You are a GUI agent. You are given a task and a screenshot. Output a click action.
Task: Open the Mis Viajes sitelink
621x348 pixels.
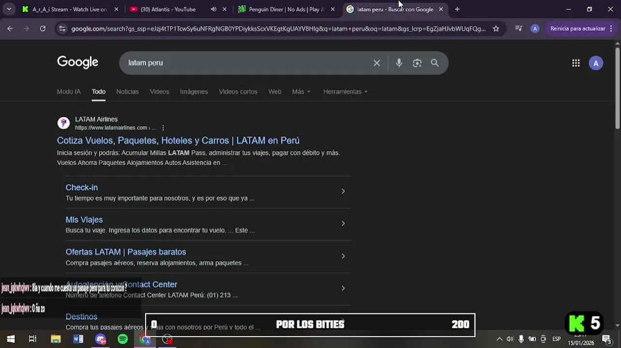84,220
